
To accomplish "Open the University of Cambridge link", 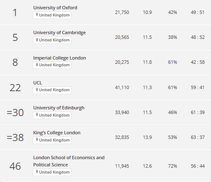I will click(x=59, y=33).
